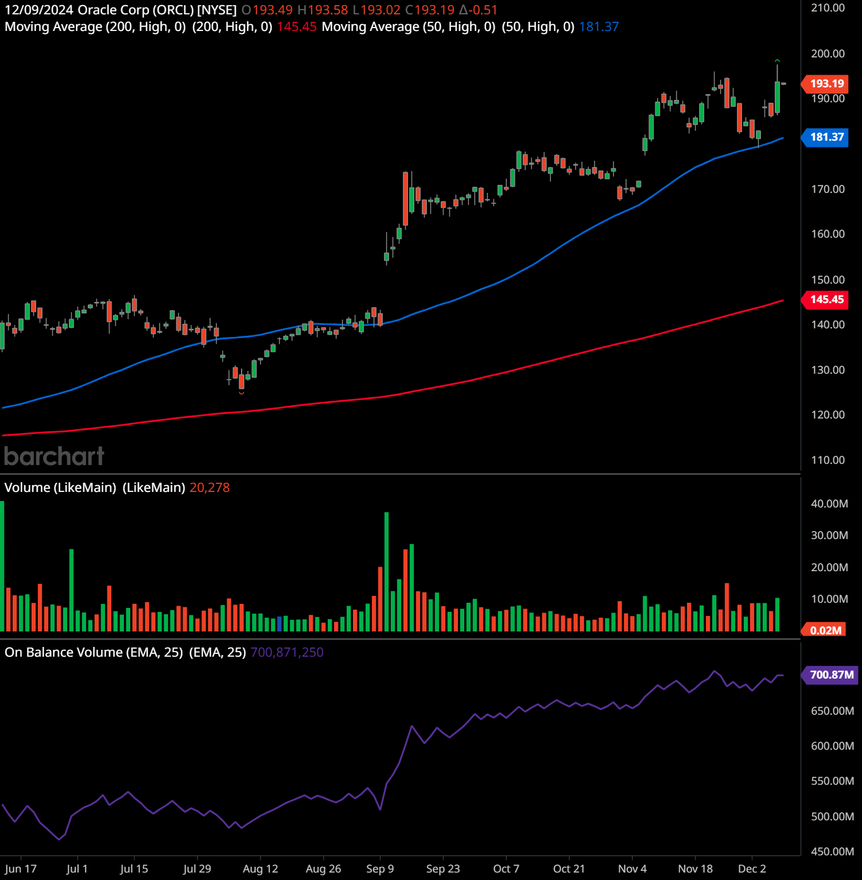Screen dimensions: 862x880
Task: Click the 110.00 price axis label
Action: [x=828, y=460]
